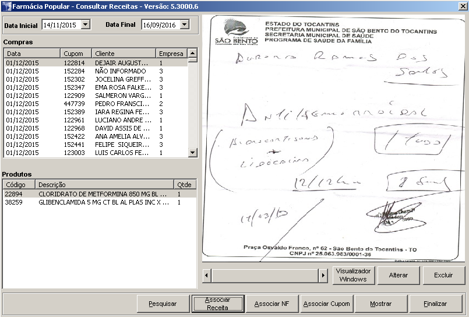Screen dimensions: 469x317
Task: Sort purchases by the Cupom column header
Action: [x=76, y=54]
